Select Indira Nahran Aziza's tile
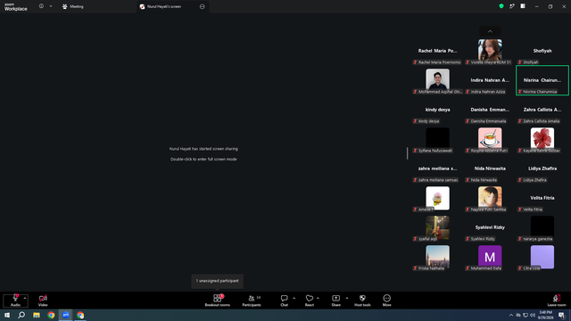 point(490,80)
